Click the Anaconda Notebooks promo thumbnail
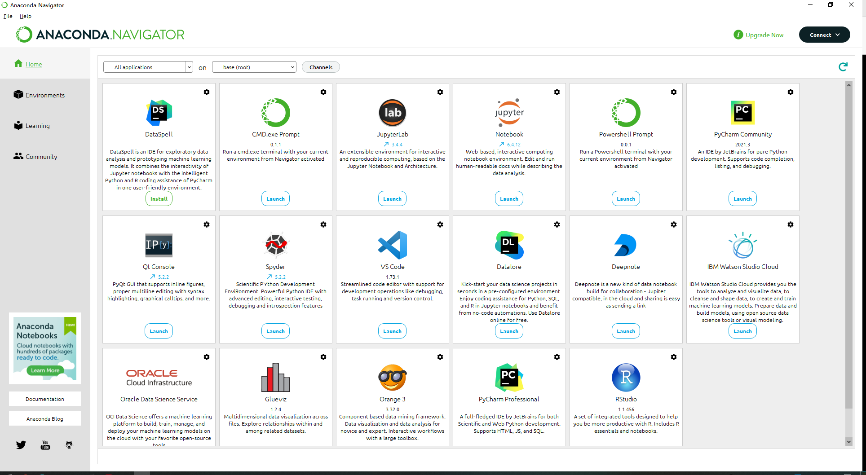 click(x=45, y=348)
